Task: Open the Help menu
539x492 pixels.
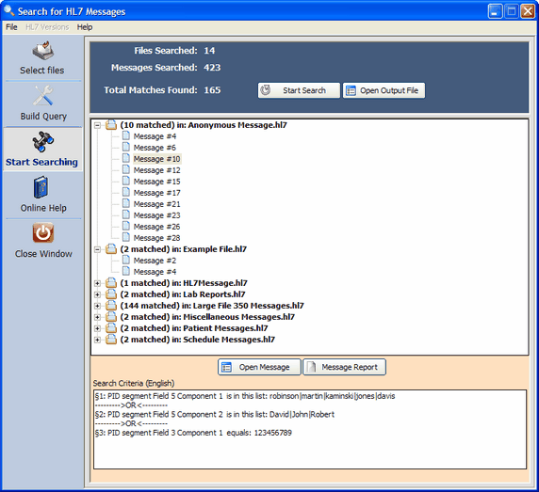Action: point(85,27)
